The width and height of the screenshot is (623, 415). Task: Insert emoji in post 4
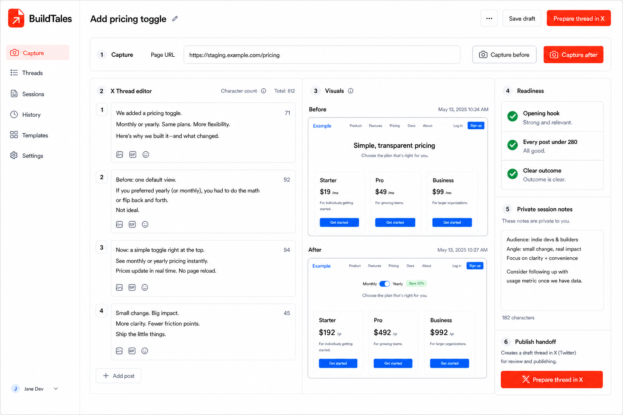[x=145, y=351]
